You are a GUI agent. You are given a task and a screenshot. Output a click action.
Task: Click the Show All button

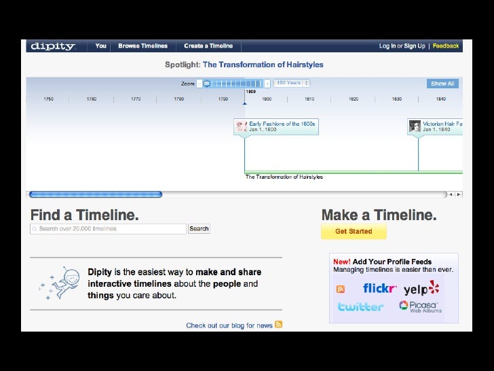[x=442, y=84]
